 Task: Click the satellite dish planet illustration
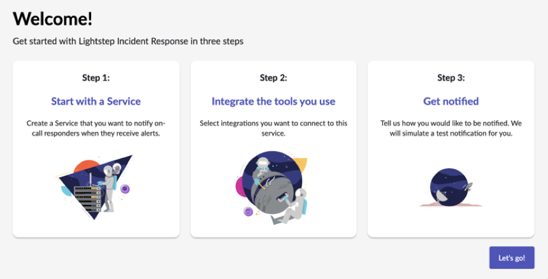coord(450,187)
